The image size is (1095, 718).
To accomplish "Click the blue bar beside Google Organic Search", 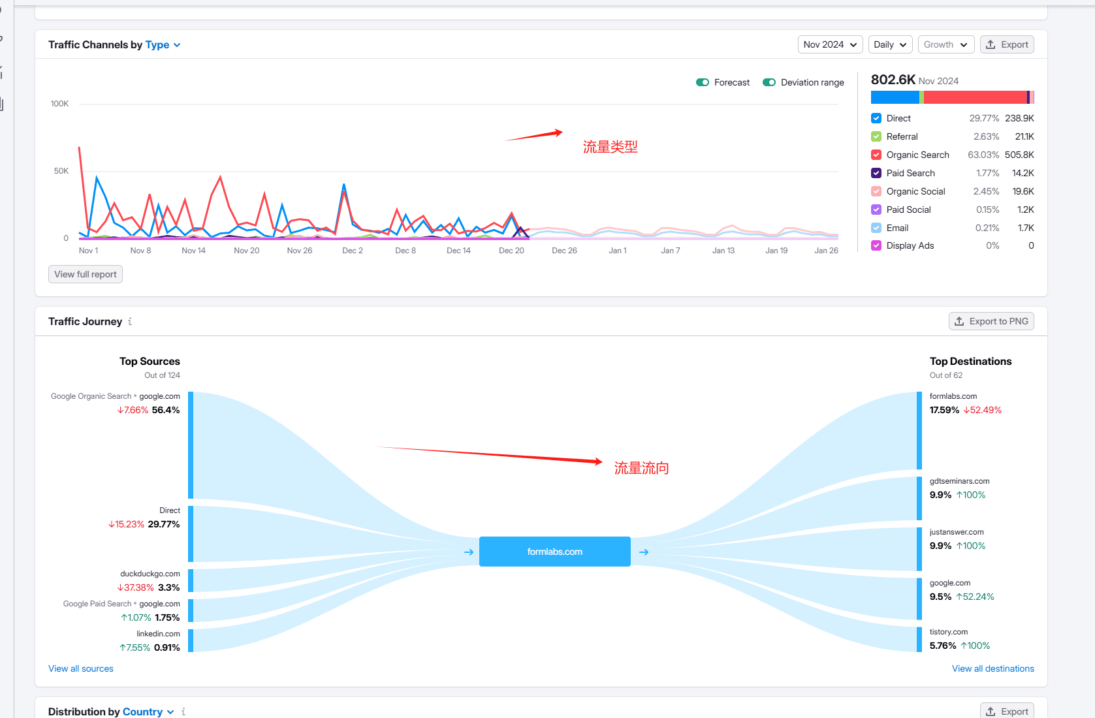I will 191,445.
